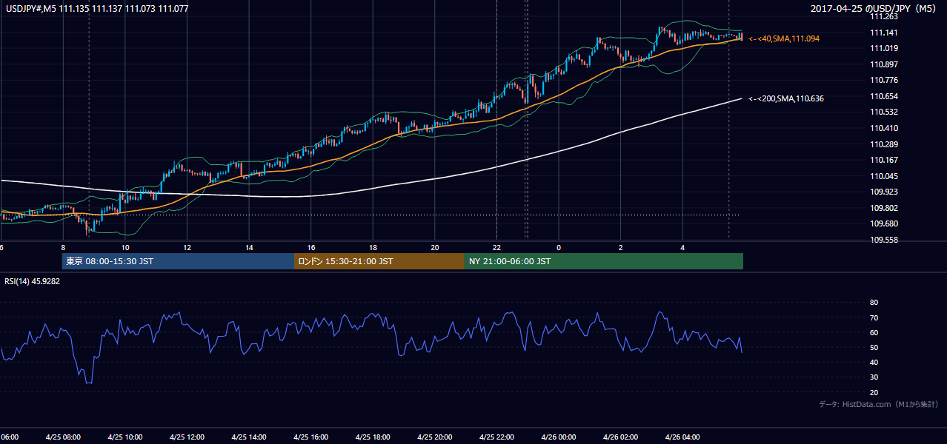Image resolution: width=947 pixels, height=444 pixels.
Task: Click RSI scale level 40
Action: 874,362
